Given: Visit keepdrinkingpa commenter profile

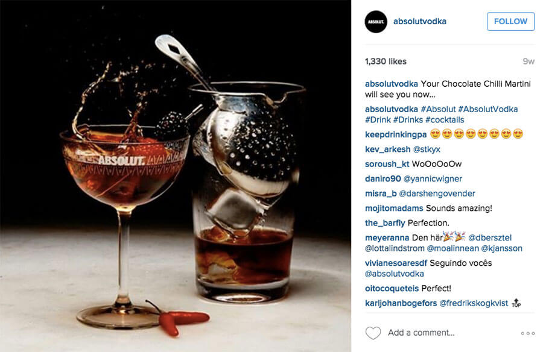Looking at the screenshot, I should click(x=396, y=134).
